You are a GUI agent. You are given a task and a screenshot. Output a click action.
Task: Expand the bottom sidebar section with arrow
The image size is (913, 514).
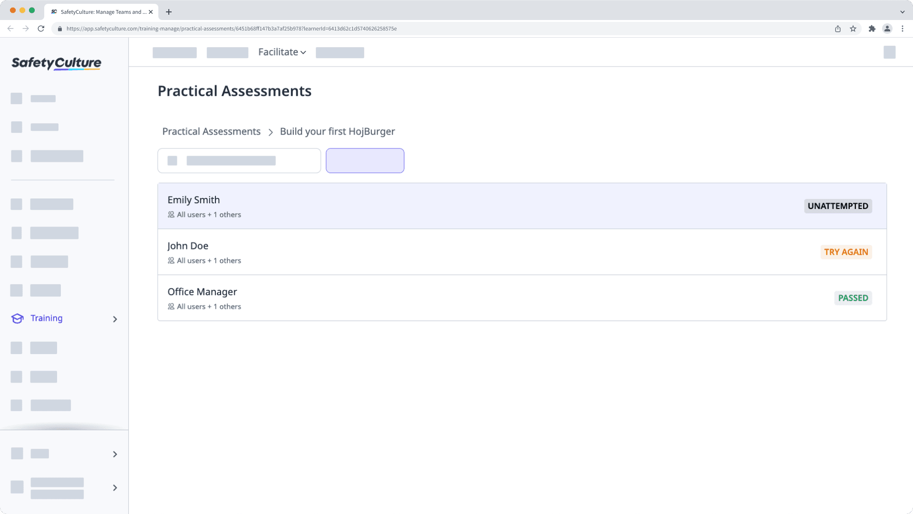pyautogui.click(x=116, y=488)
